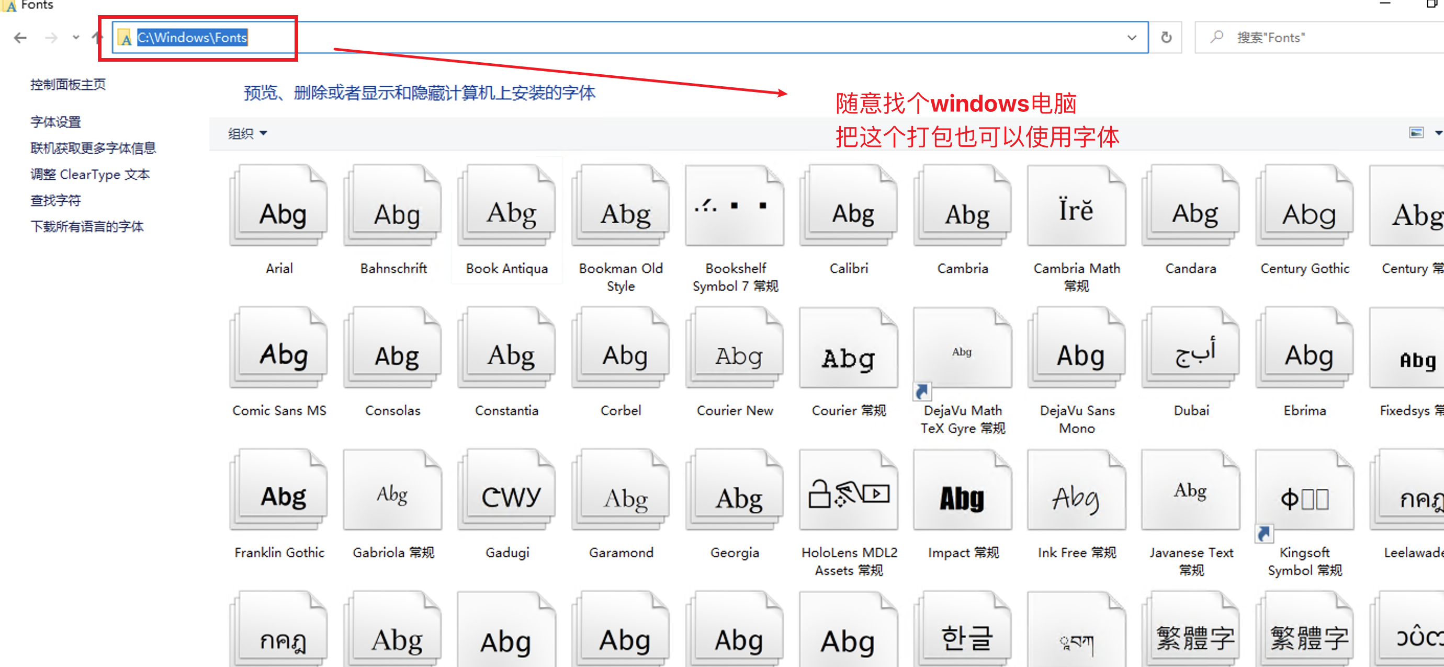Open Century Gothic font family
The width and height of the screenshot is (1444, 667).
coord(1304,220)
